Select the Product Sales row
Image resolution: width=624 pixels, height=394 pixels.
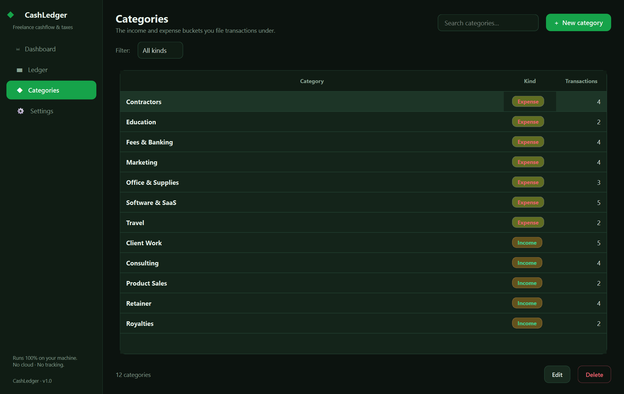pyautogui.click(x=363, y=283)
